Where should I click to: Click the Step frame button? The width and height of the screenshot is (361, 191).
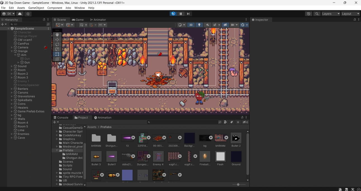[x=188, y=13]
